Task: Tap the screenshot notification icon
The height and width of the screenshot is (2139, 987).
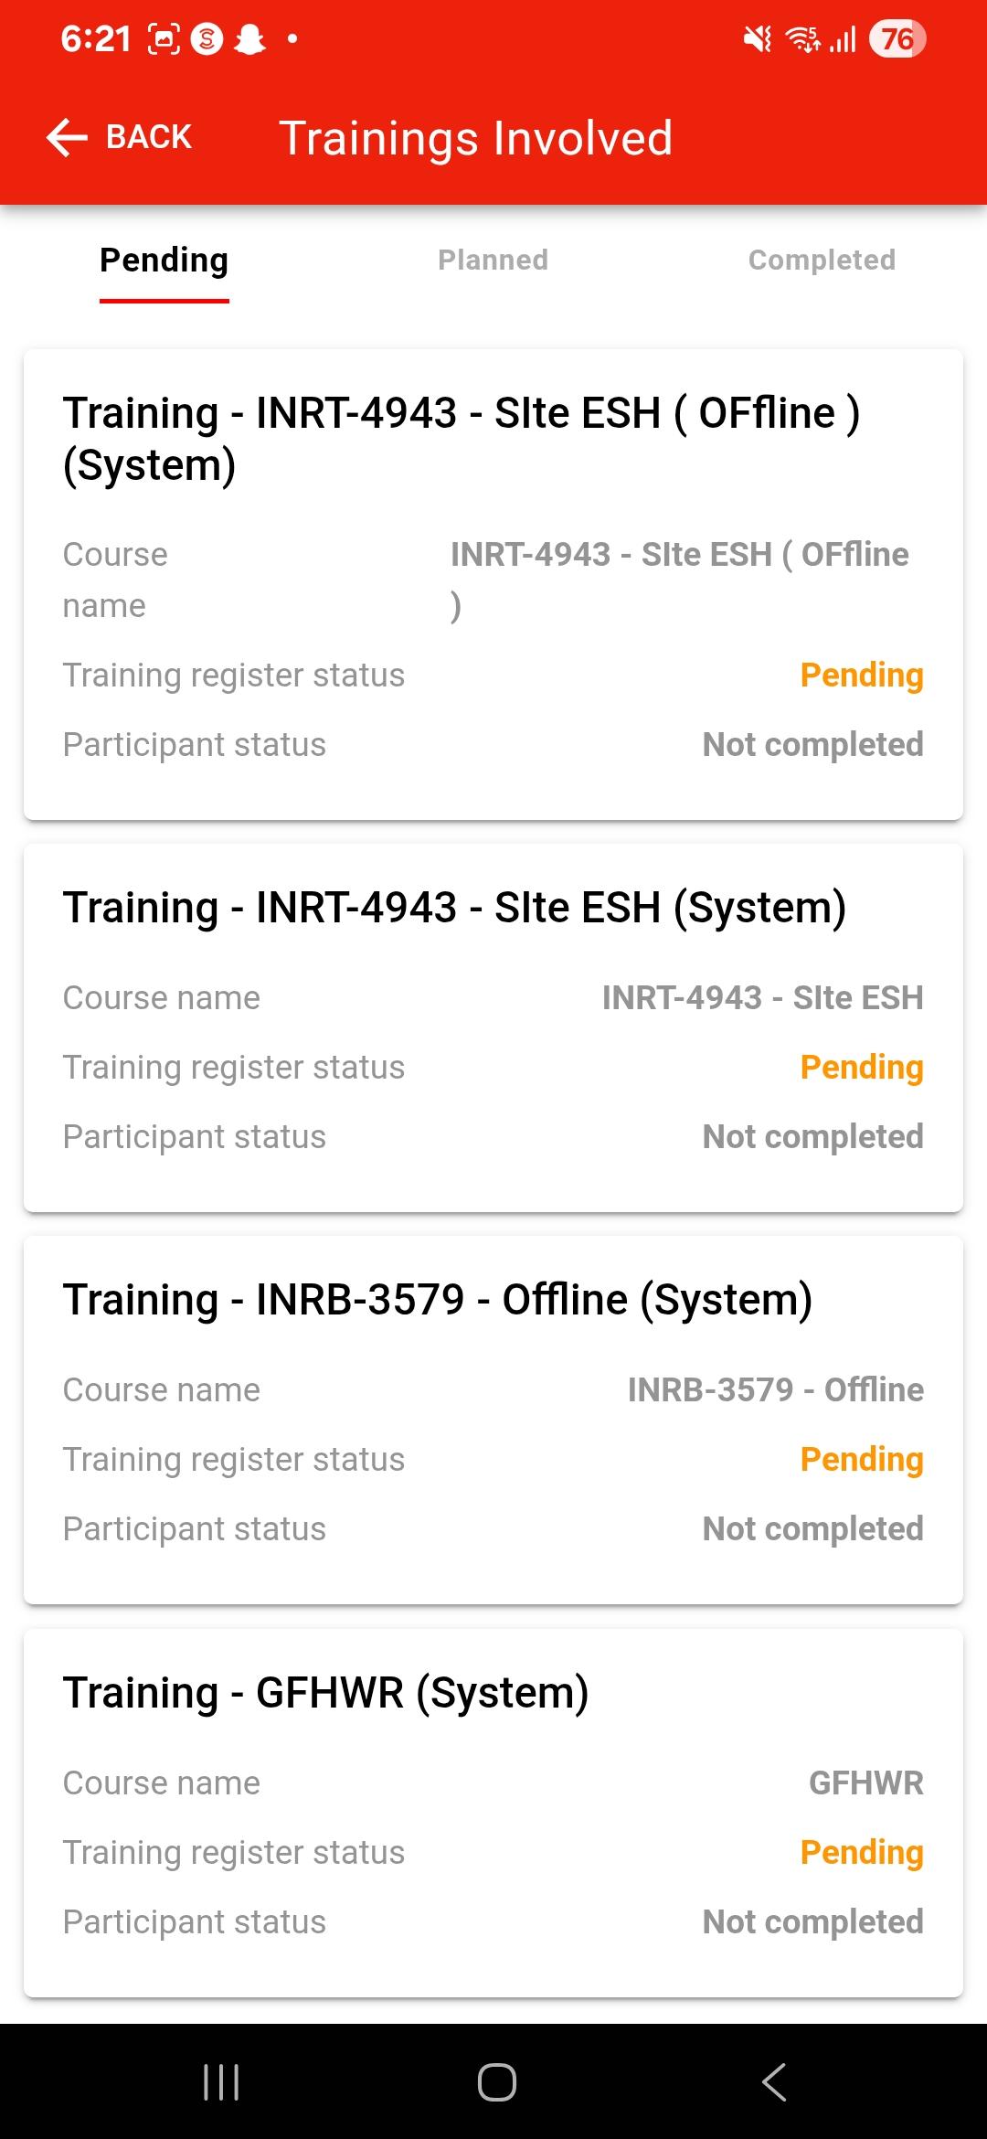Action: (x=164, y=39)
